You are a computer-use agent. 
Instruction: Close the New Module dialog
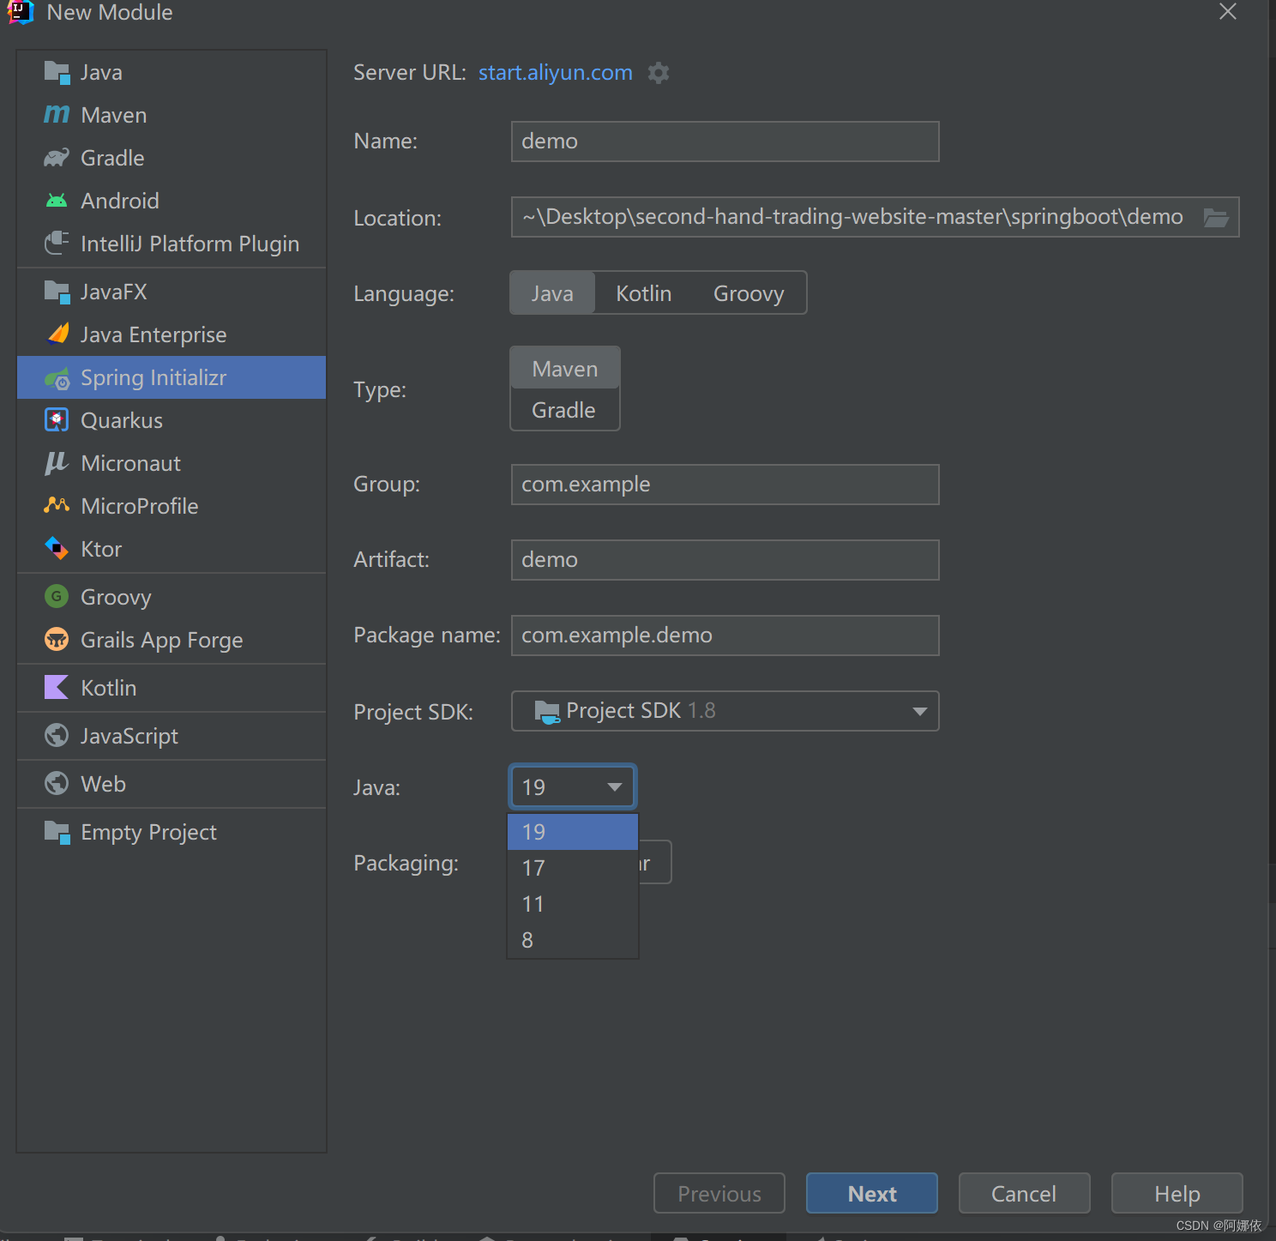(x=1228, y=12)
